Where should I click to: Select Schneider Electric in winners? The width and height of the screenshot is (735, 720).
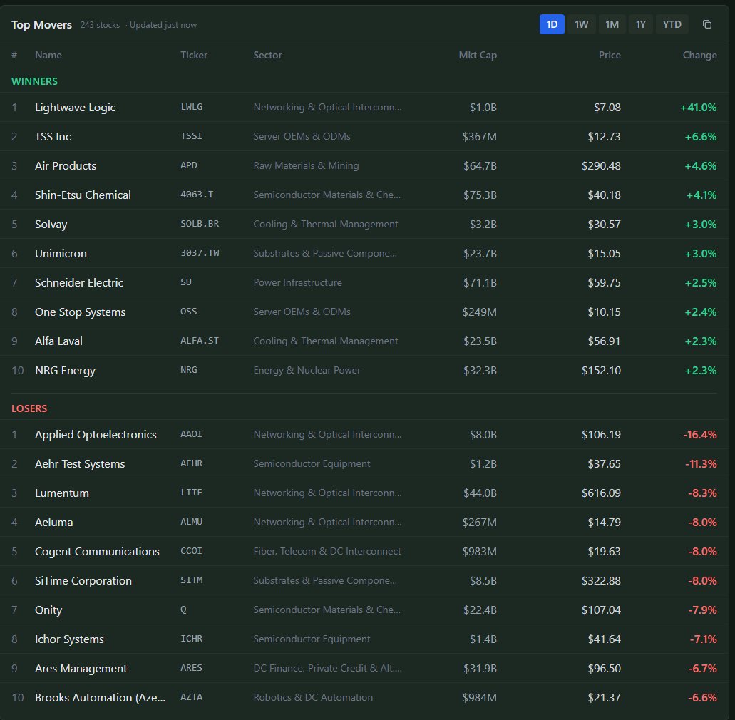[x=79, y=283]
